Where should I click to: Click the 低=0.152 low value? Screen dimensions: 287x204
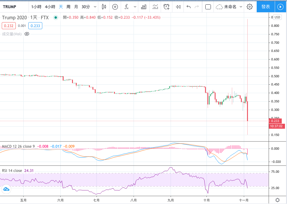point(105,18)
